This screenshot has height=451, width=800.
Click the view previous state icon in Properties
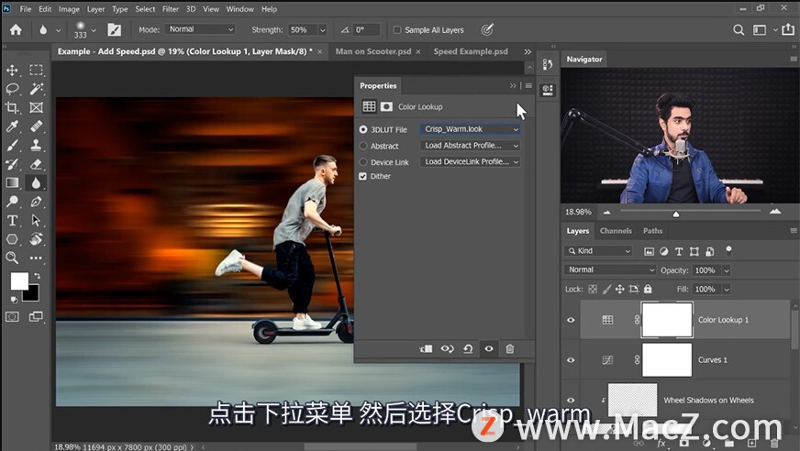coord(448,349)
